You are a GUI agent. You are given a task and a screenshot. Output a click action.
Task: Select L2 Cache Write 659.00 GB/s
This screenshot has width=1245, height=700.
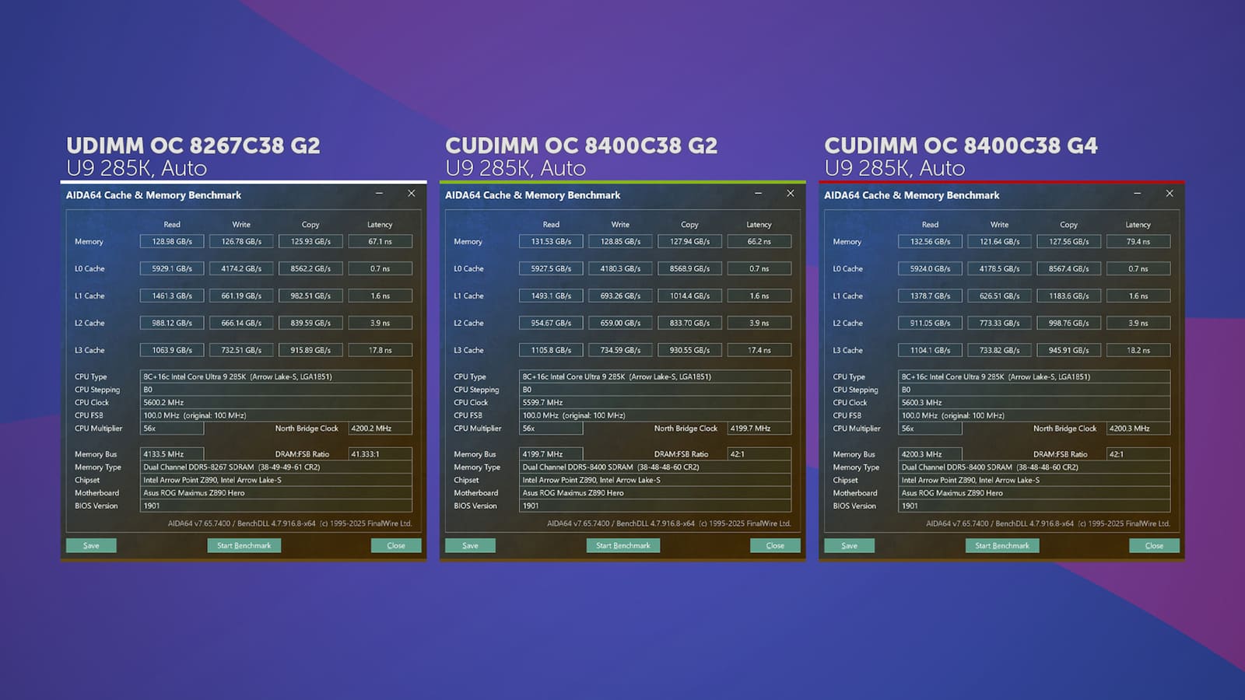620,323
